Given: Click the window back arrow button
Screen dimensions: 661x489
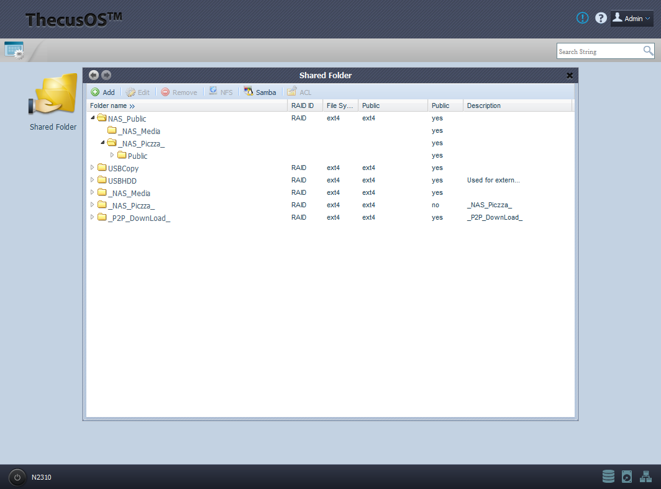Looking at the screenshot, I should click(x=94, y=75).
